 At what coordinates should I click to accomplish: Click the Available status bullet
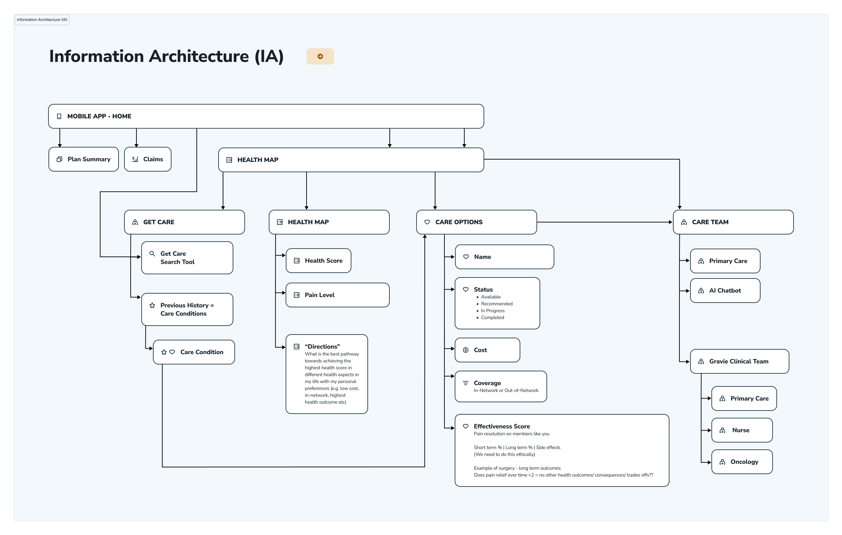click(x=490, y=297)
